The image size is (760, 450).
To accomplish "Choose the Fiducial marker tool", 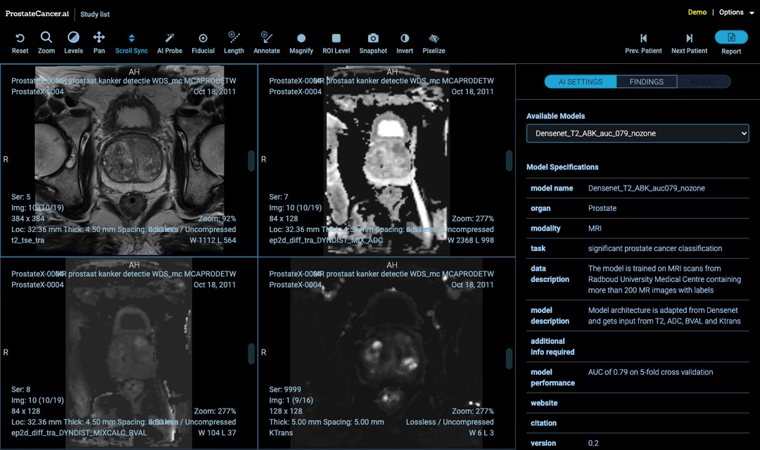I will (x=203, y=39).
